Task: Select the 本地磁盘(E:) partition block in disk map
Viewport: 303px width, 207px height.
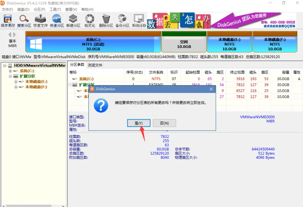Action: click(229, 42)
